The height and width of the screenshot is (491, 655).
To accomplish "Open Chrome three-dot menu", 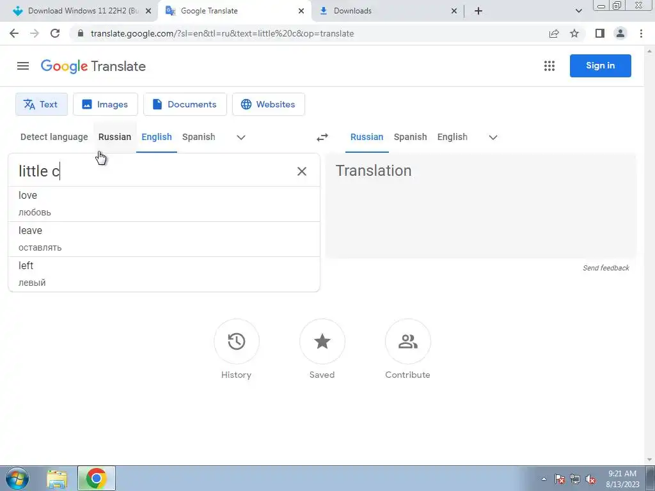I will click(x=641, y=33).
